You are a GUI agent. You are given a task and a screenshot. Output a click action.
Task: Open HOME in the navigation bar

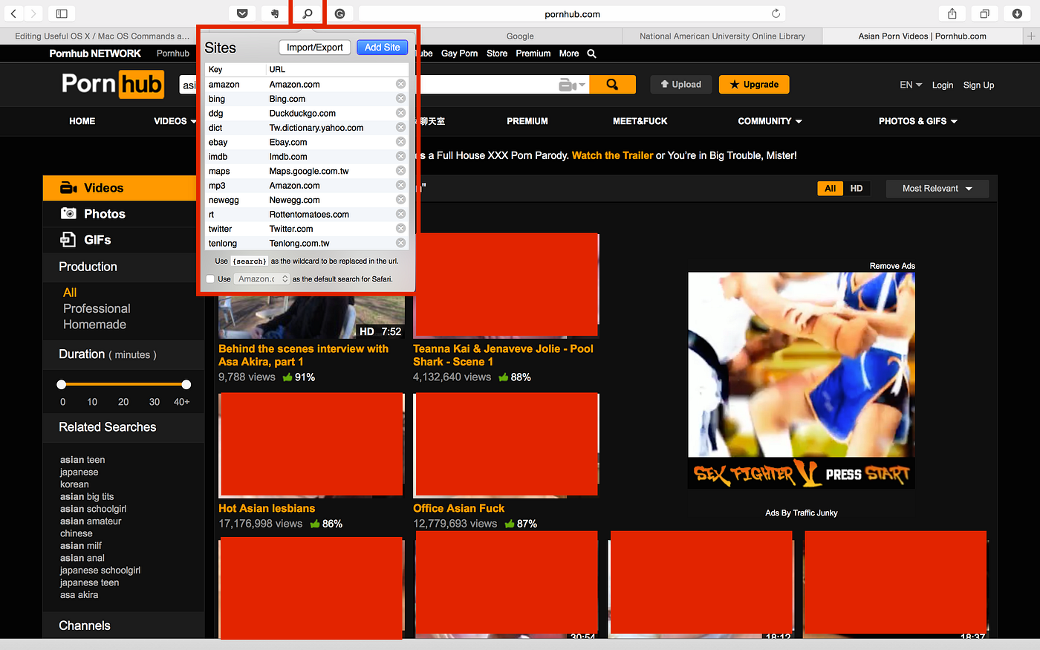(82, 121)
